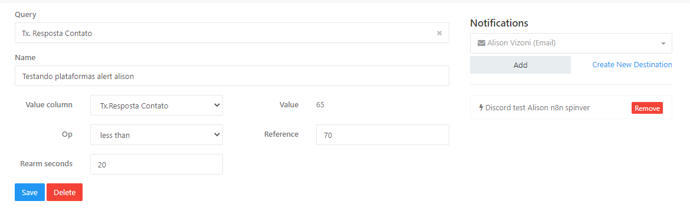Open the notification destination caret arrow
This screenshot has height=214, width=690.
click(663, 44)
